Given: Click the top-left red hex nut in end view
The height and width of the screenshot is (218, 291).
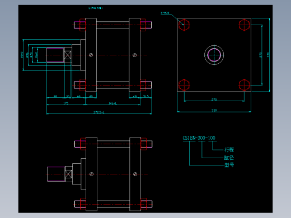Looking at the screenshot, I should click(184, 25).
